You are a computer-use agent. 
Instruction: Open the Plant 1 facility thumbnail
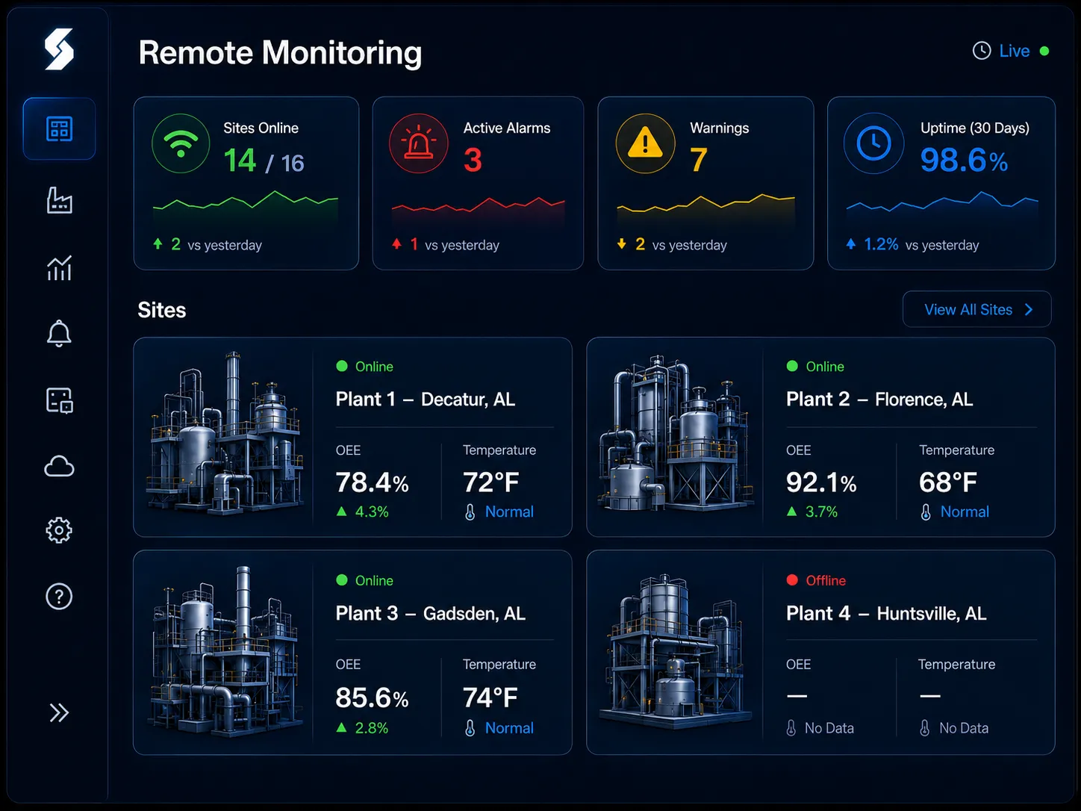coord(225,434)
